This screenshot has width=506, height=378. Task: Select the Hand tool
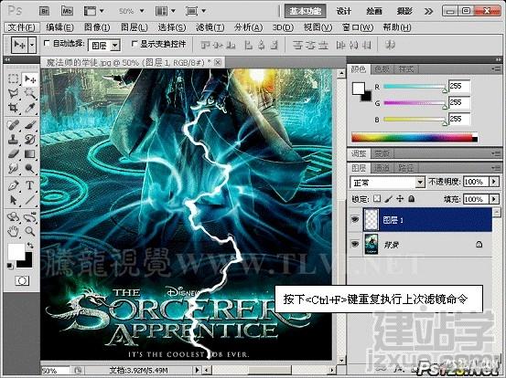coord(13,231)
